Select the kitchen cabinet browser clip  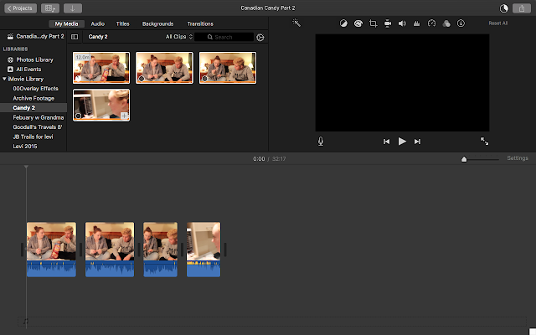click(101, 105)
